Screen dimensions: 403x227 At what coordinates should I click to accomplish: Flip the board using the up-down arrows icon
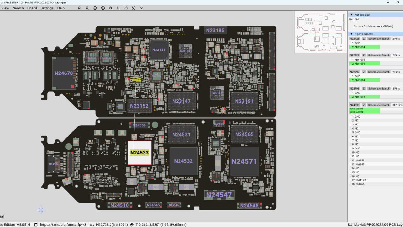[x=118, y=8]
